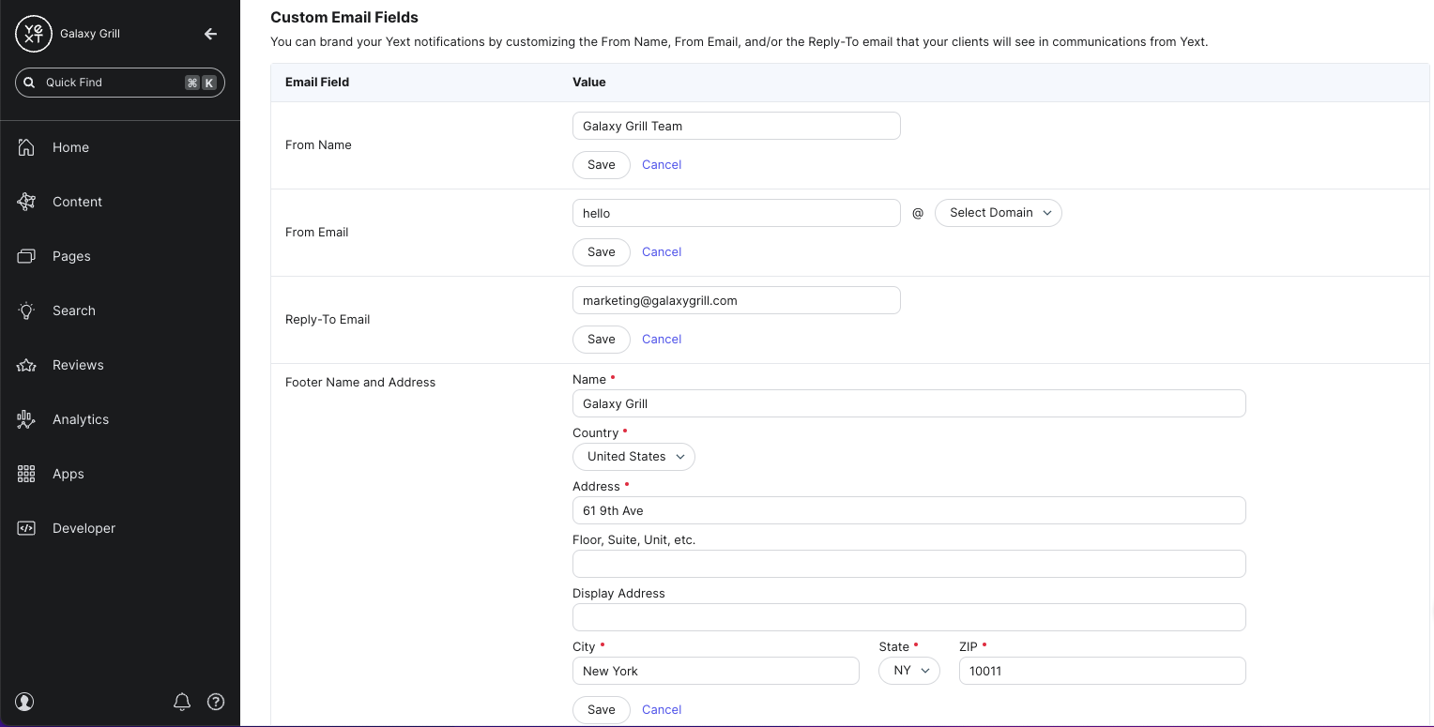This screenshot has height=727, width=1434.
Task: Open the Country dropdown showing United States
Action: coord(633,457)
